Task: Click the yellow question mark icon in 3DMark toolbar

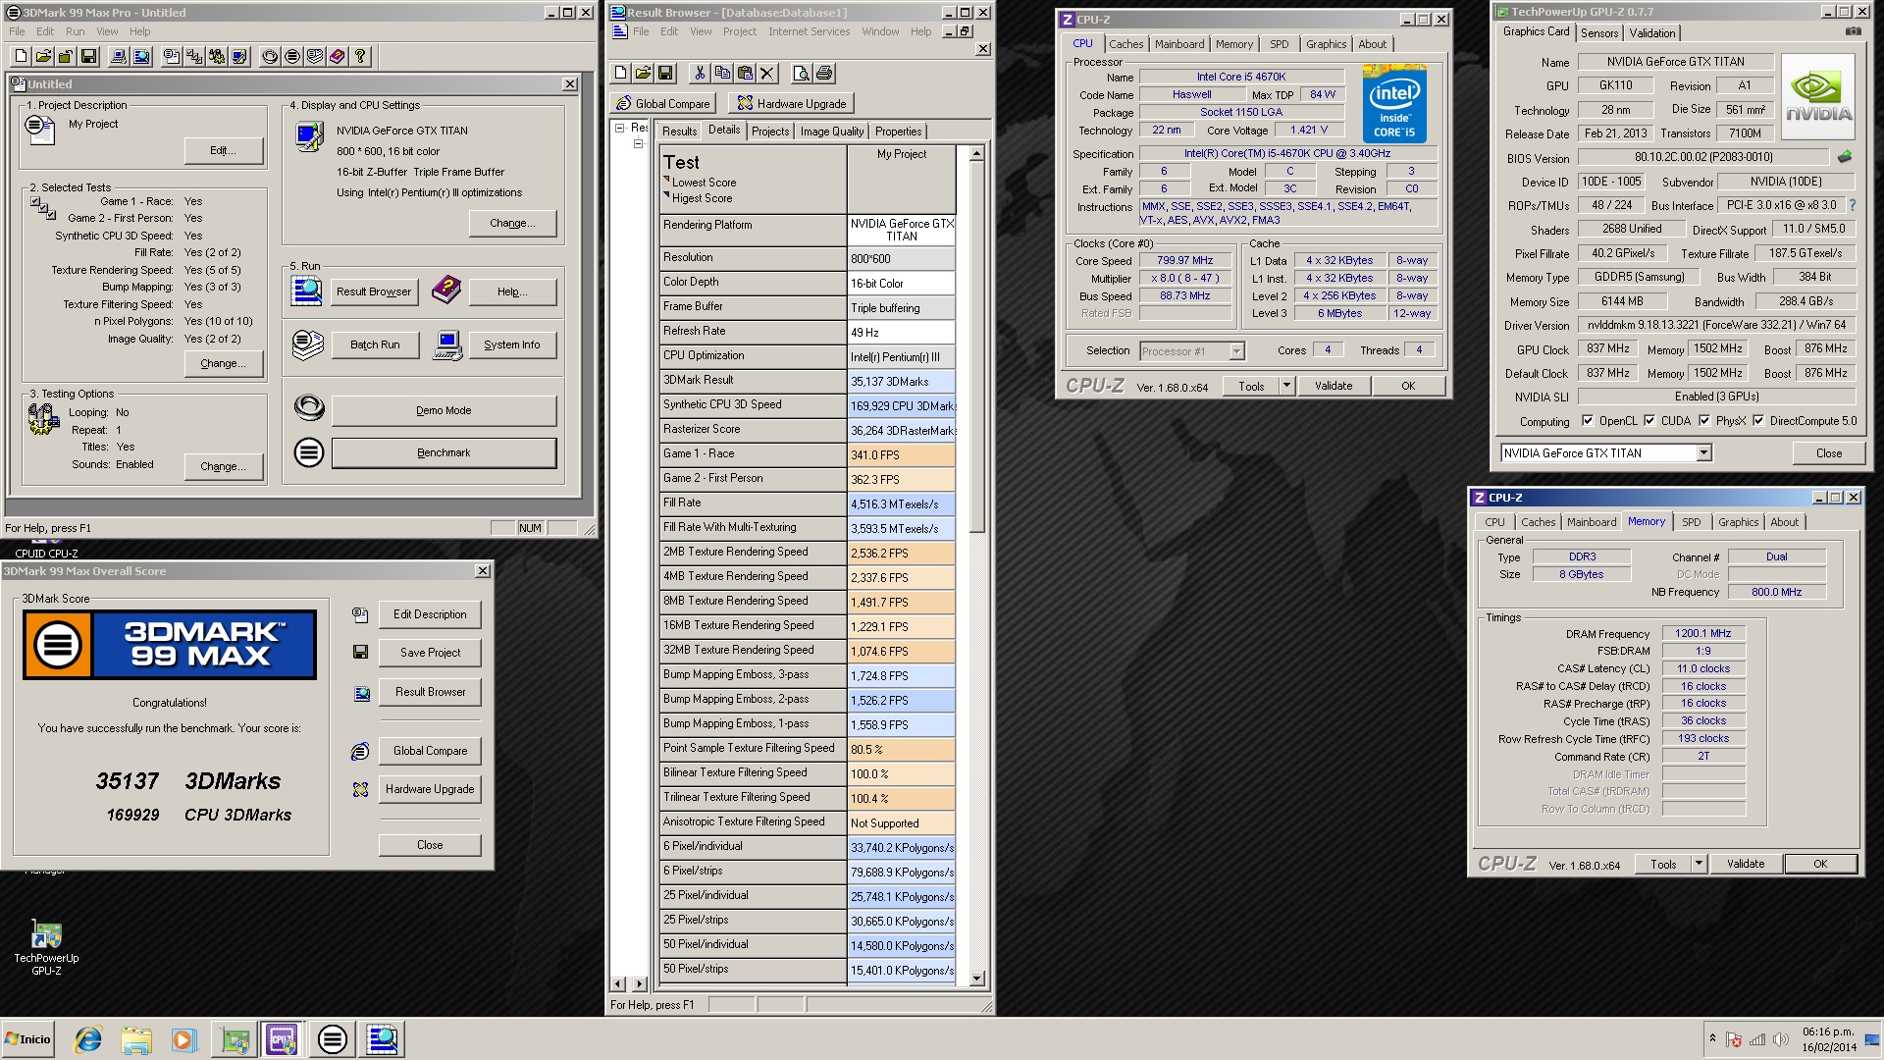Action: click(x=360, y=57)
